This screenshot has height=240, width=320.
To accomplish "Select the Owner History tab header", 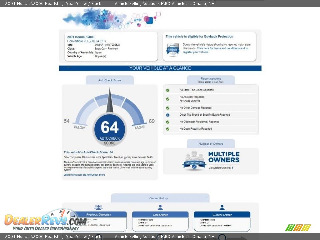I will [160, 198].
